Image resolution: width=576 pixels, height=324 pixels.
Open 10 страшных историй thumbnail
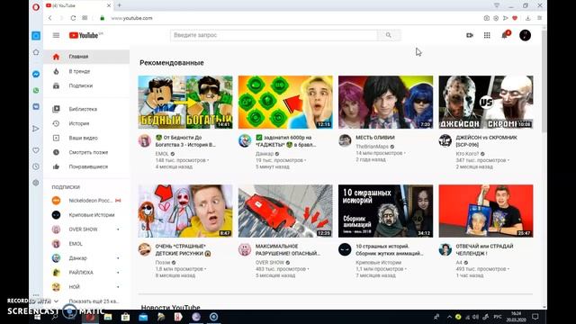[x=386, y=211]
